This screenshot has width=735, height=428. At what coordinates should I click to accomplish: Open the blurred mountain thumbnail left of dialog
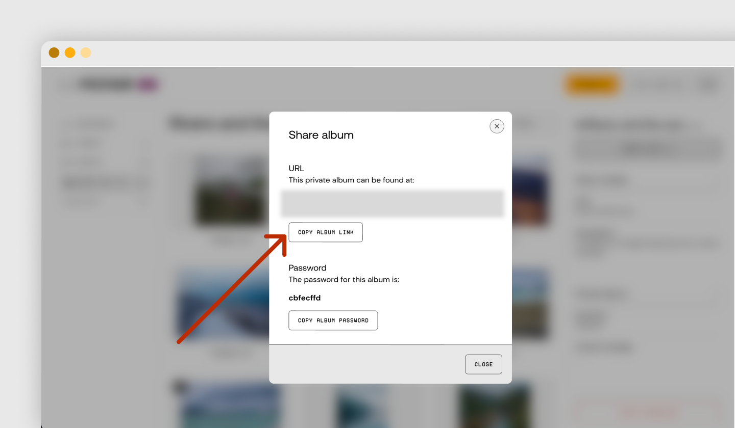tap(223, 306)
